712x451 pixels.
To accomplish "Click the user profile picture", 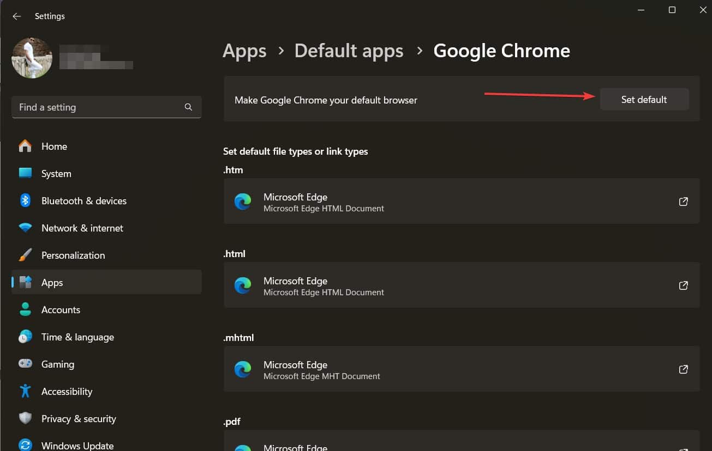I will click(x=32, y=58).
